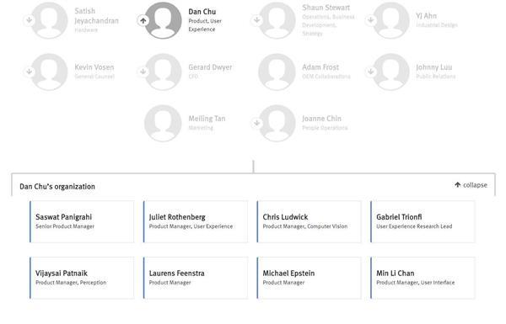
Task: Click the YJ Ahn name
Action: [x=426, y=16]
